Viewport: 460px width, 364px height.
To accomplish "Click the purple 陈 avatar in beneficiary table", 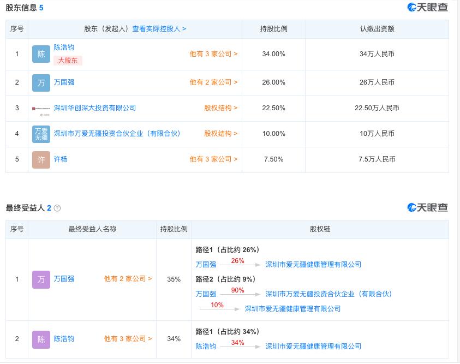I will click(41, 339).
